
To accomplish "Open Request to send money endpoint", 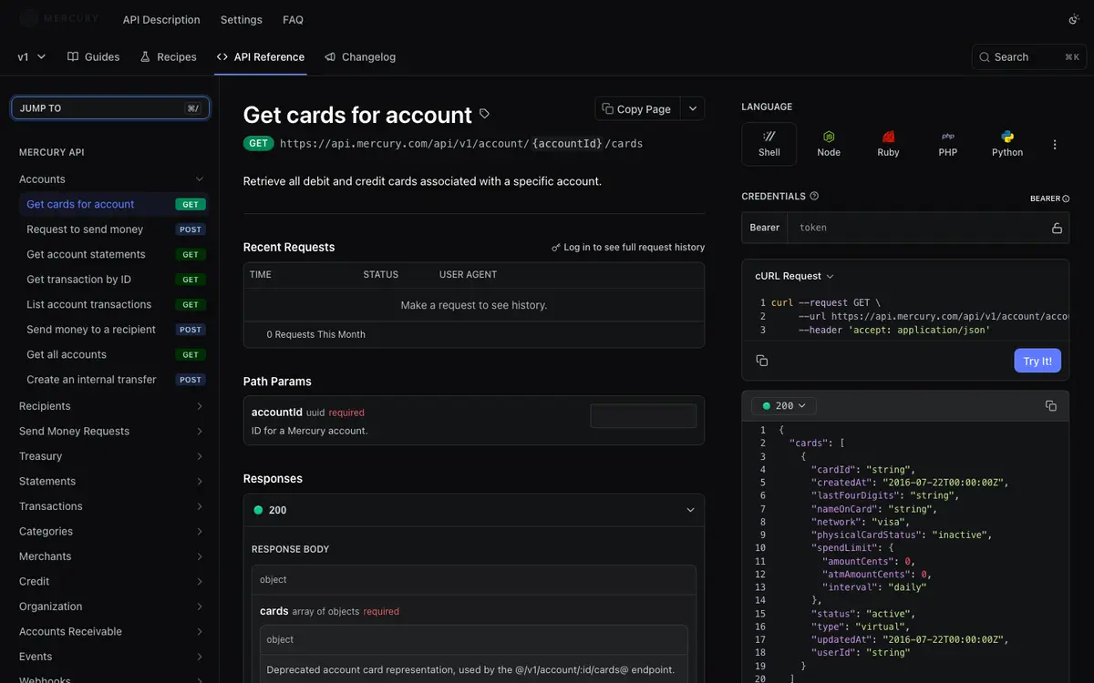I will pyautogui.click(x=115, y=229).
